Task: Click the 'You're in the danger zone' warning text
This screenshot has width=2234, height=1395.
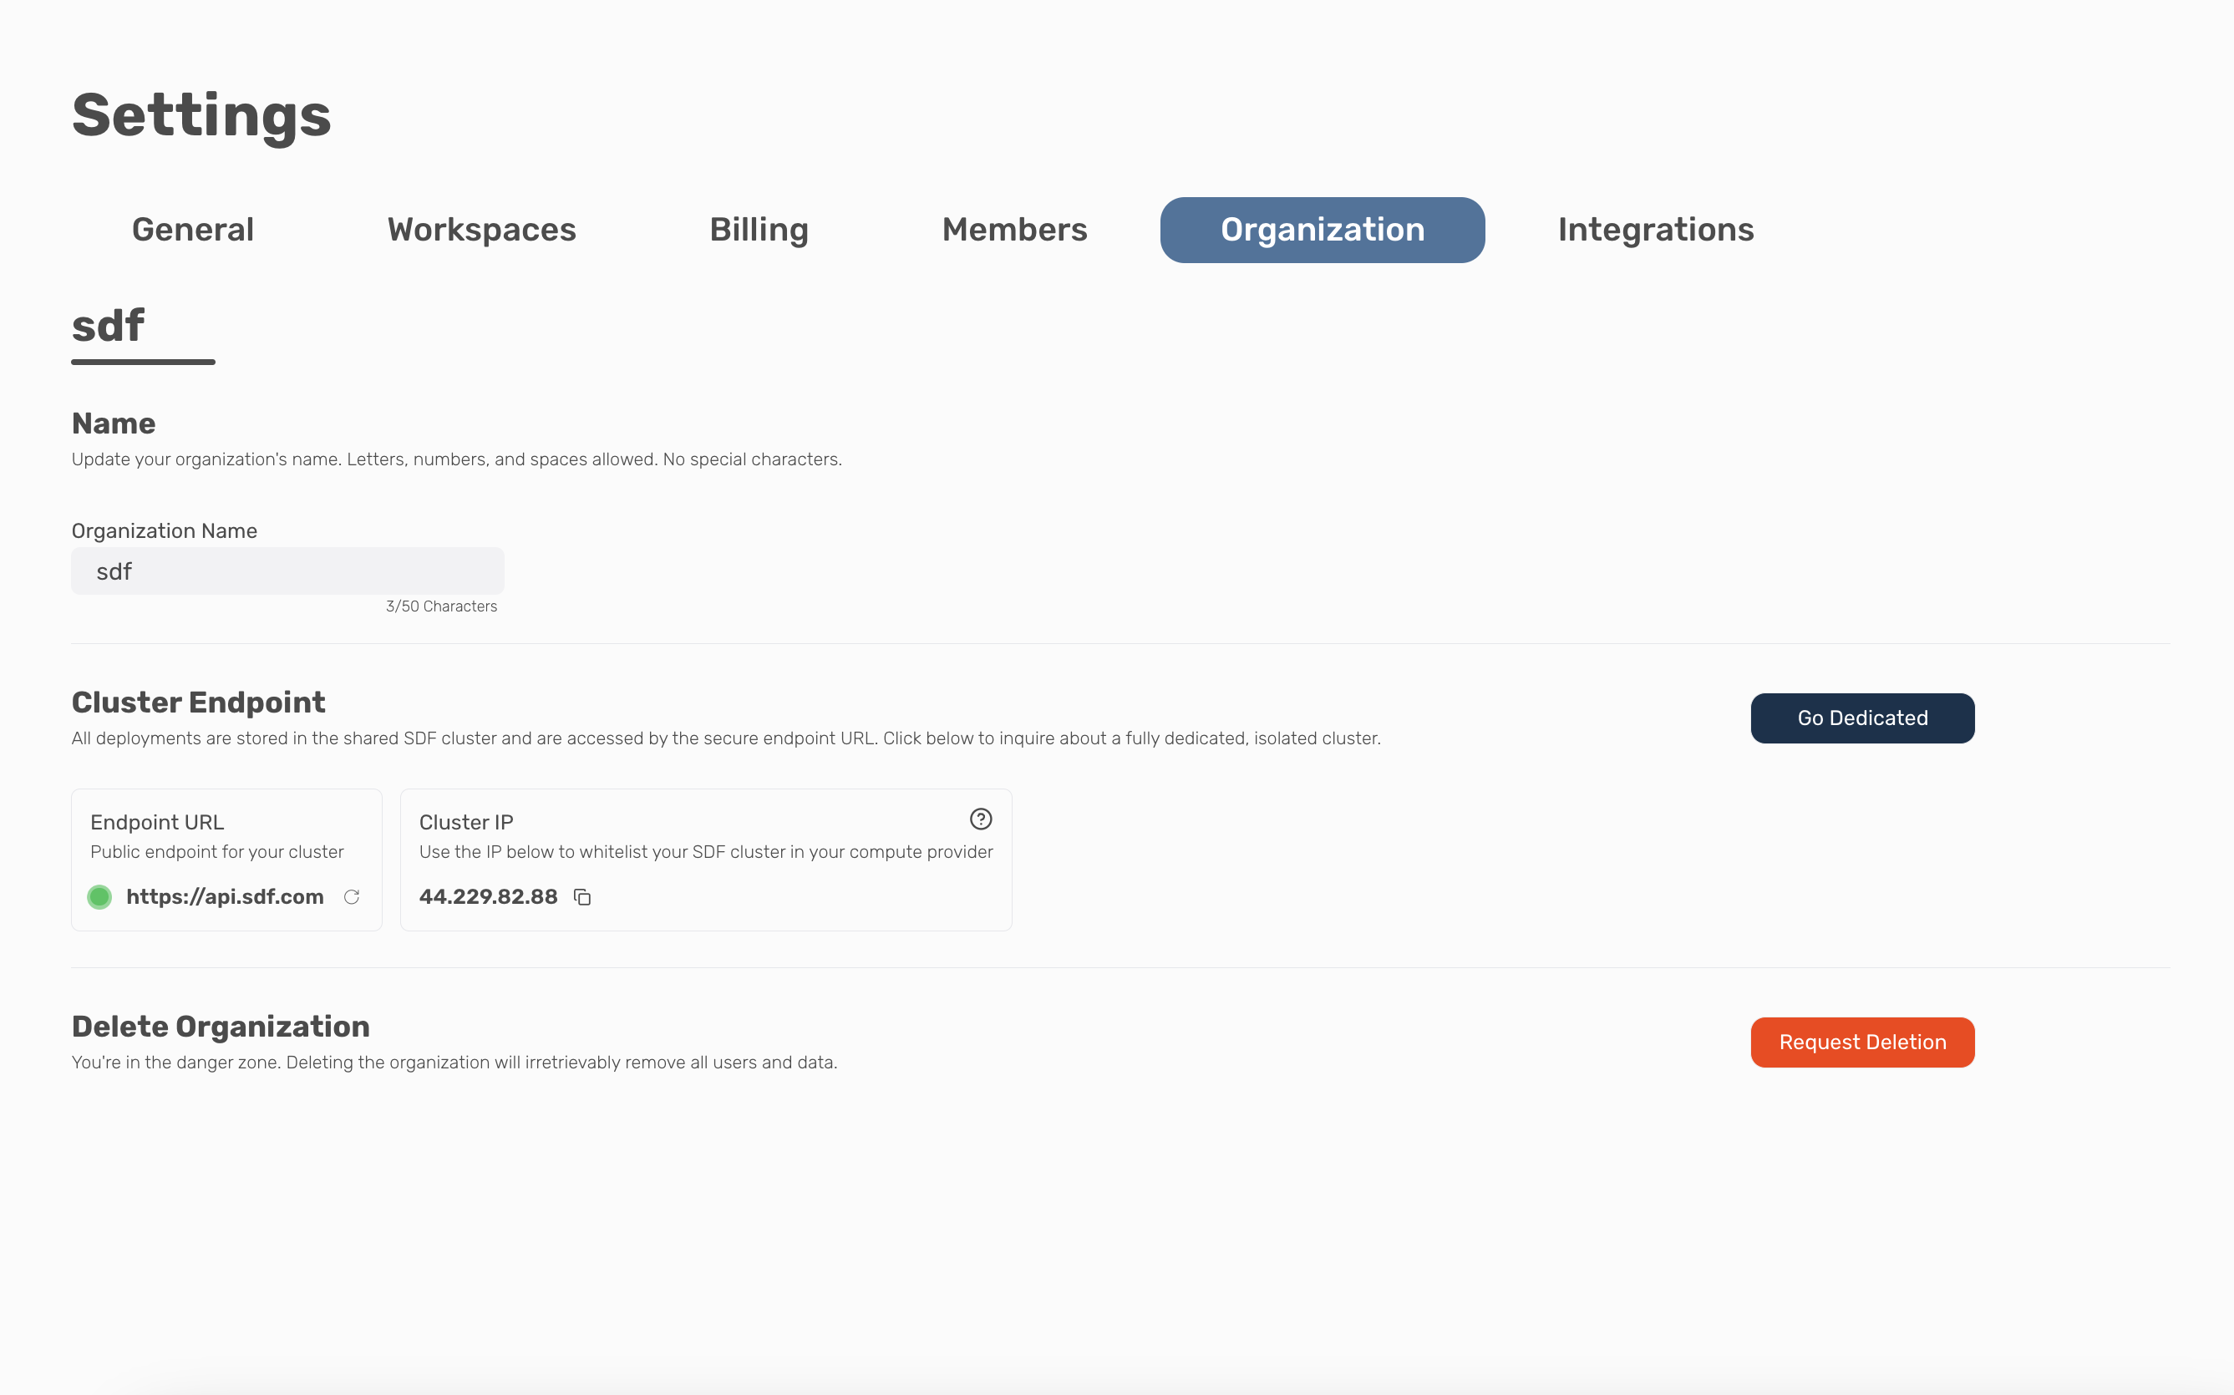Action: pos(454,1062)
